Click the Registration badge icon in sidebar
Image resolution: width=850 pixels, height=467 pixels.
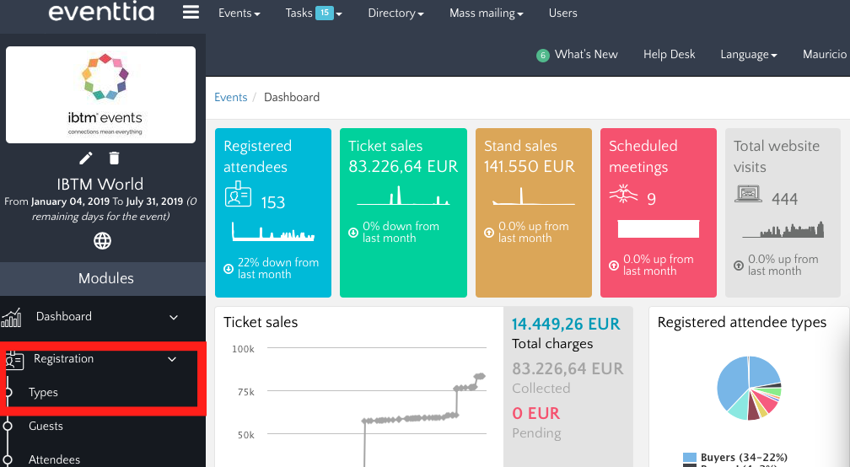click(13, 360)
